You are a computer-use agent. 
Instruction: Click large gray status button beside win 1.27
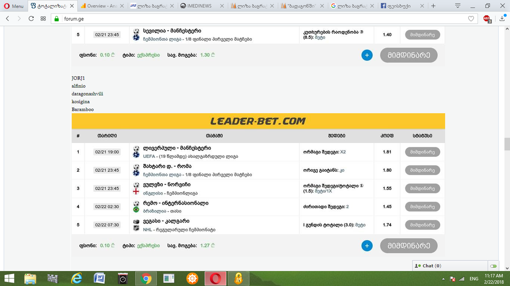click(x=408, y=246)
